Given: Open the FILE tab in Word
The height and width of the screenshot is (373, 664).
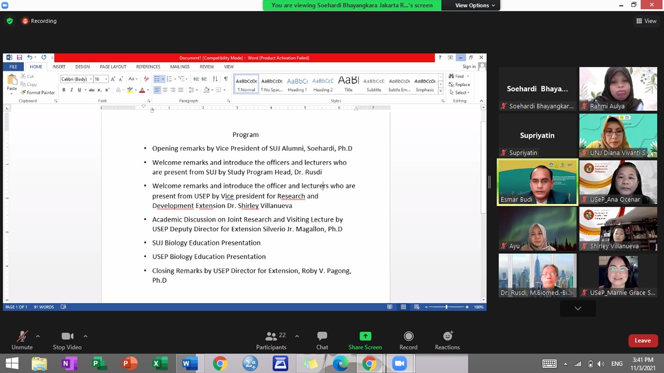Looking at the screenshot, I should [13, 67].
